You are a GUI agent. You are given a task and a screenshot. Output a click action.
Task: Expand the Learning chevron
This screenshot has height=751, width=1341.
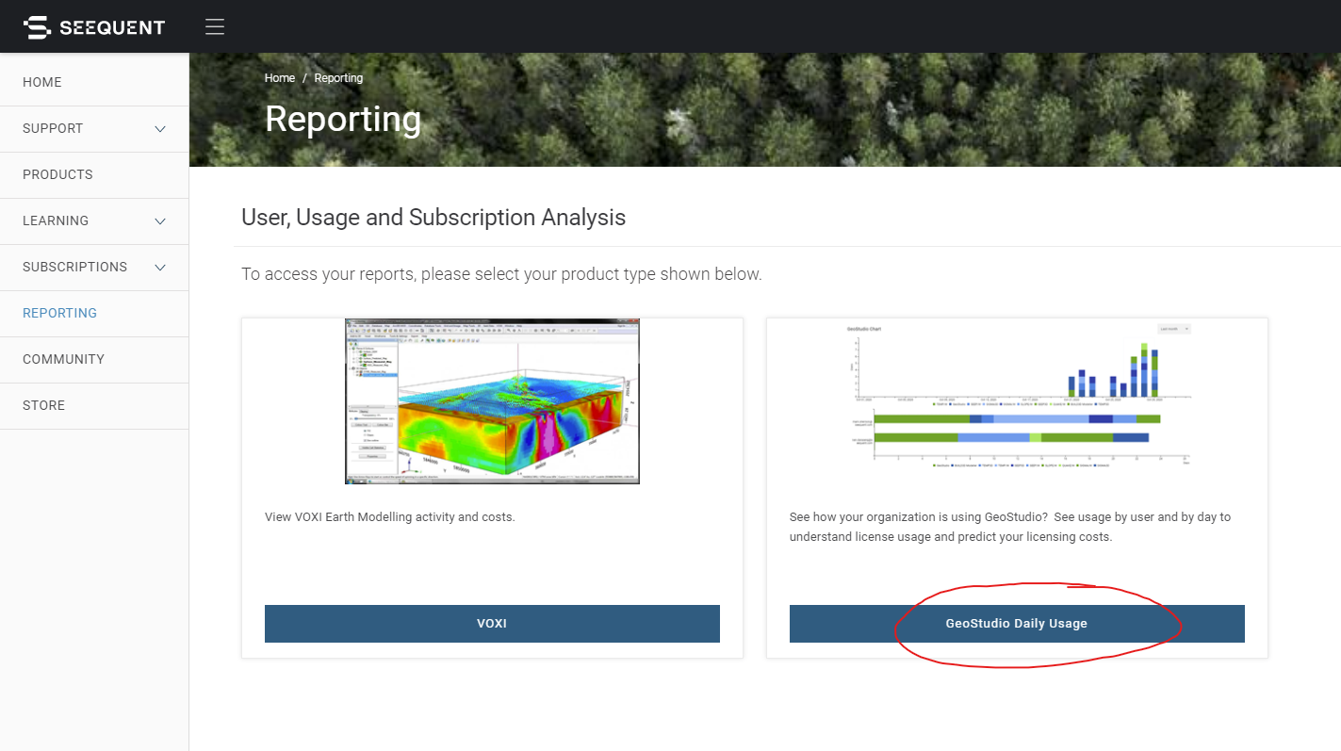160,221
